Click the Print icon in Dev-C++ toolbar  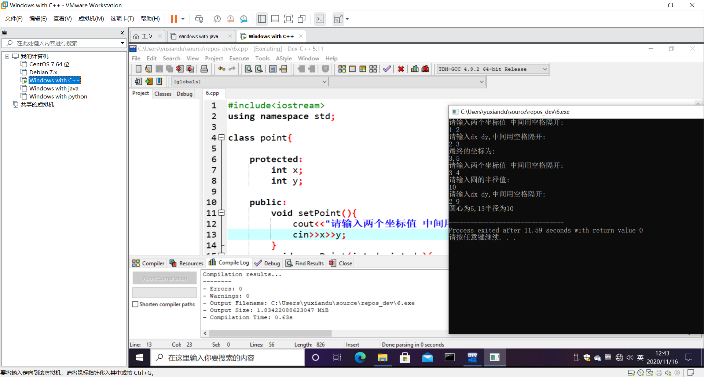pos(204,69)
